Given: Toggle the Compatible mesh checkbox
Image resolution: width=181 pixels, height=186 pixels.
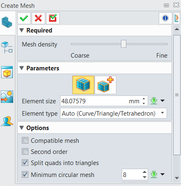Looking at the screenshot, I should 25,140.
